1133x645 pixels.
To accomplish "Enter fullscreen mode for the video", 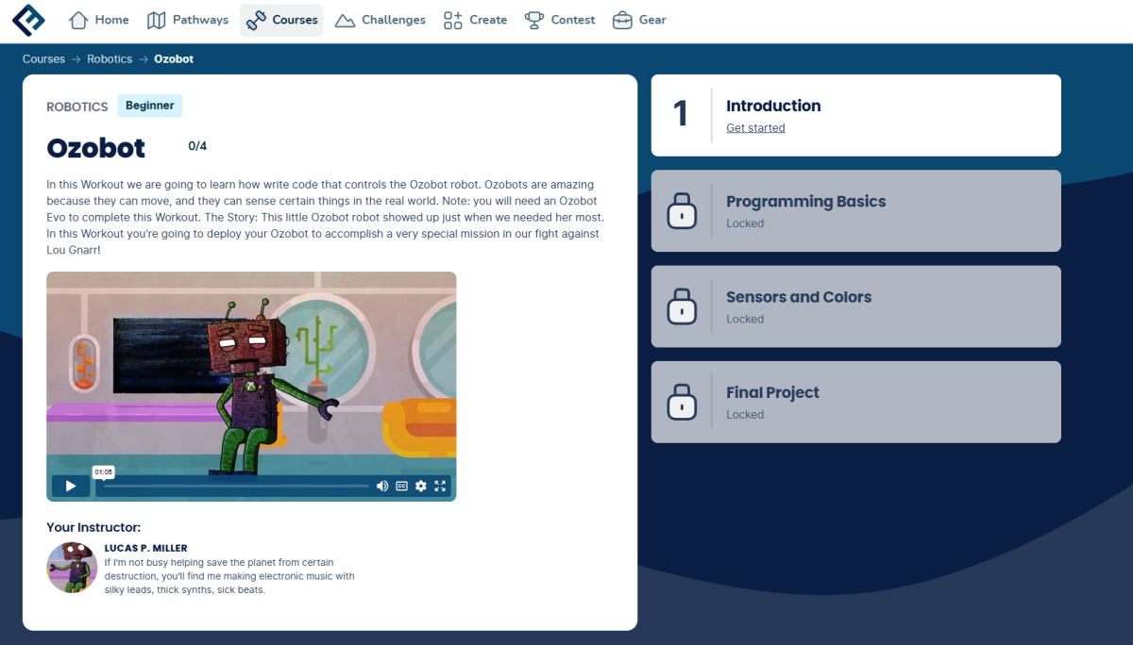I will [x=440, y=487].
